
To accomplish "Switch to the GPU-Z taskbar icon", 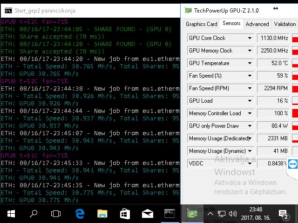I will pos(192,214).
